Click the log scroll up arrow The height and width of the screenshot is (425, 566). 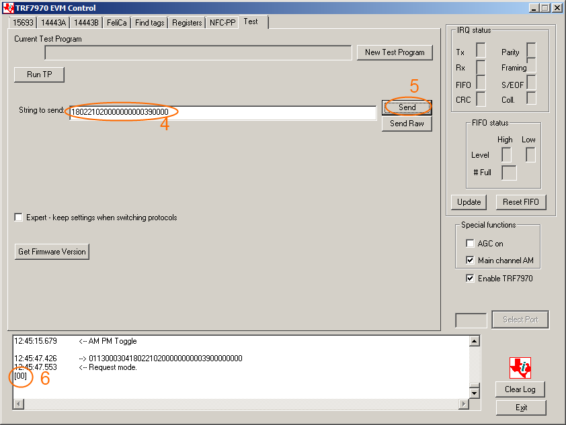[x=475, y=341]
